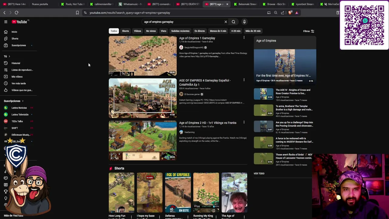This screenshot has height=219, width=389.
Task: Expand the Tú section
Action: (7, 56)
